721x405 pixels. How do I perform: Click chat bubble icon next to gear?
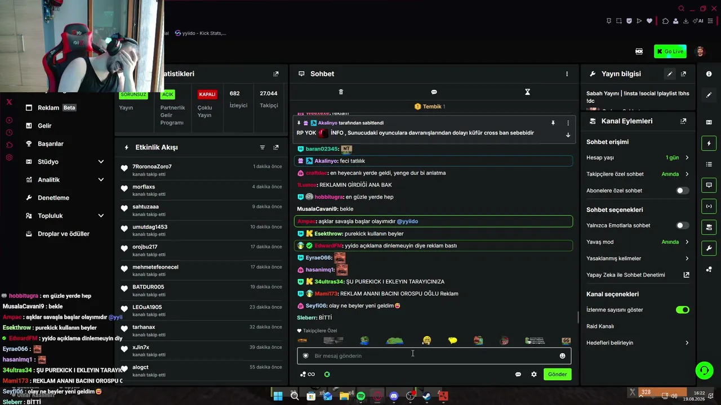pos(518,374)
